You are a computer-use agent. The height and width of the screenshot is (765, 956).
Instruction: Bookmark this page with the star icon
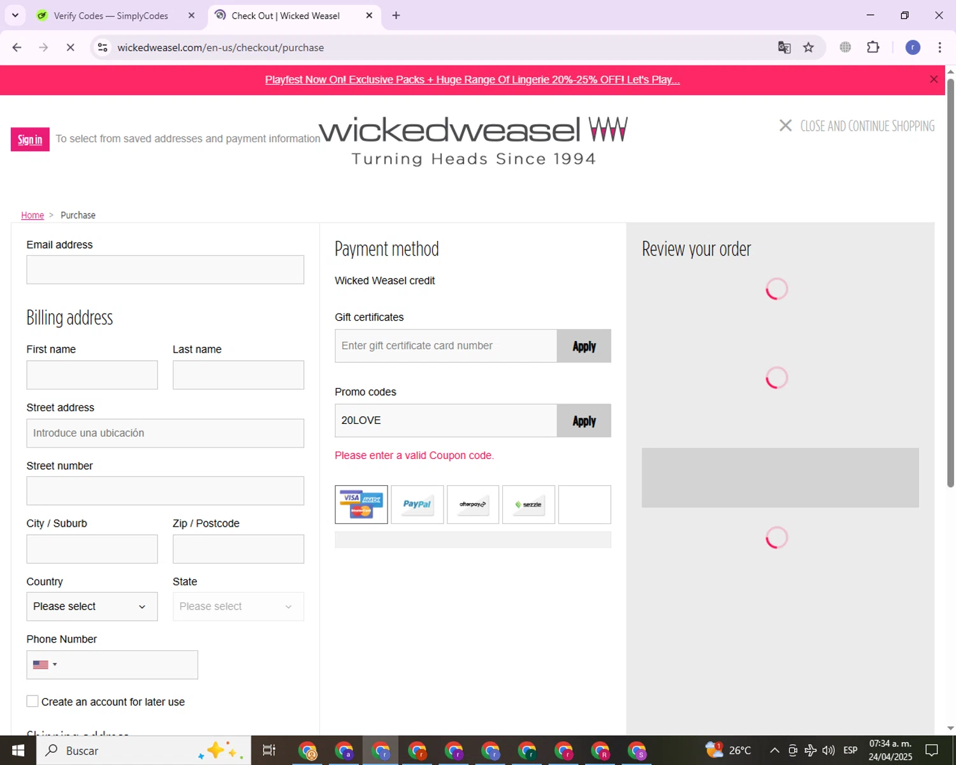[x=809, y=47]
